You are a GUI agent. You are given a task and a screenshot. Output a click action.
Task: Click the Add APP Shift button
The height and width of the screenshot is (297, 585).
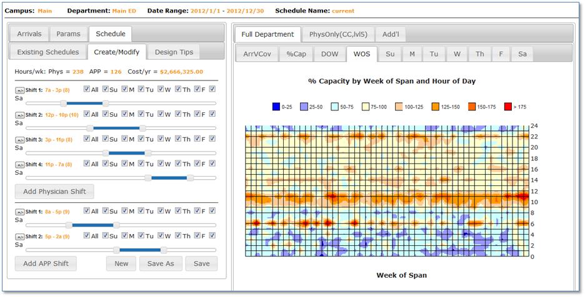click(46, 263)
